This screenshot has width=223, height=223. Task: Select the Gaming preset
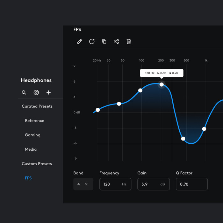tap(32, 135)
